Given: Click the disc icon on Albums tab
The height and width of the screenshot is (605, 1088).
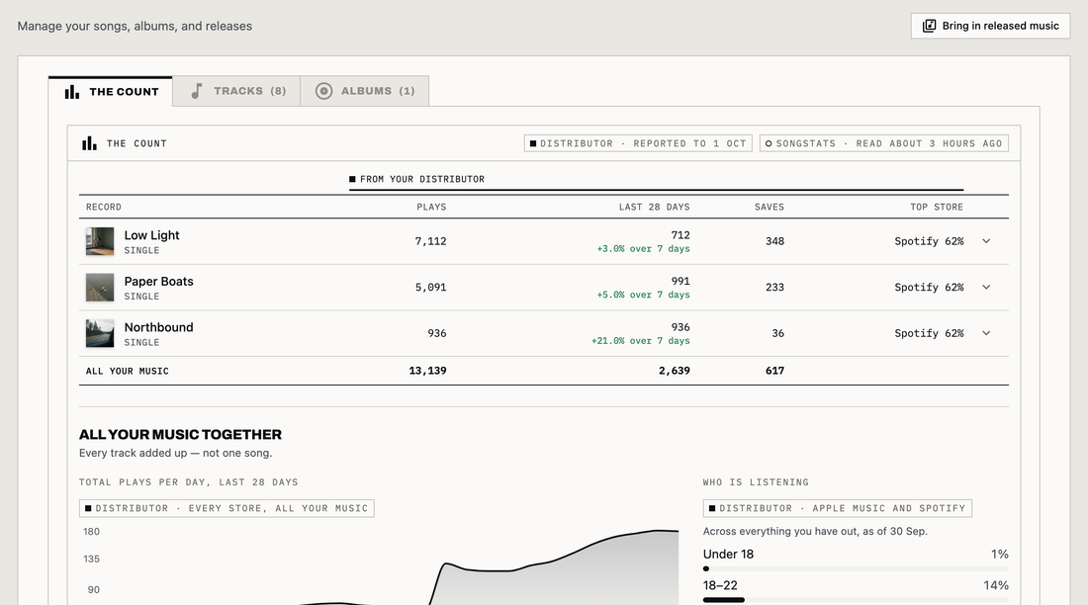Looking at the screenshot, I should [323, 91].
